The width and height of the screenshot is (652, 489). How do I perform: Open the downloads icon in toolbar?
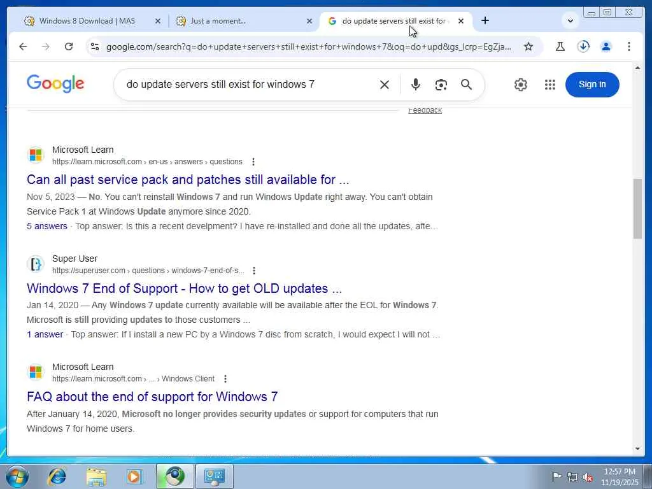pos(583,46)
